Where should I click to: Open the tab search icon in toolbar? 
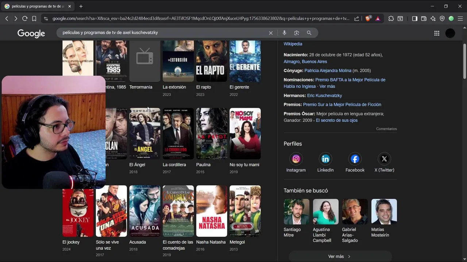coord(400,19)
